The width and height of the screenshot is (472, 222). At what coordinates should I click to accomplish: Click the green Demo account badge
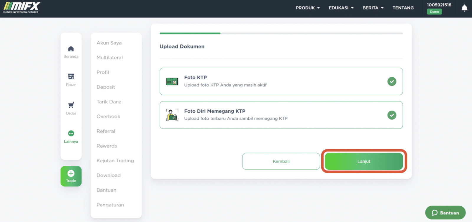pos(434,12)
